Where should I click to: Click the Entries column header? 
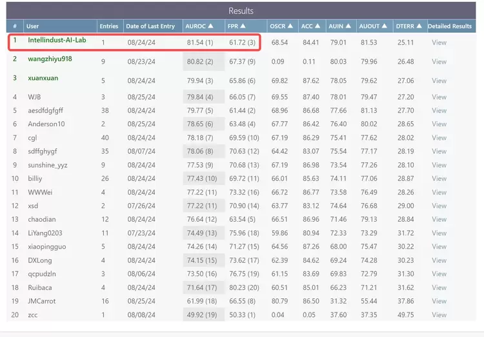click(108, 26)
